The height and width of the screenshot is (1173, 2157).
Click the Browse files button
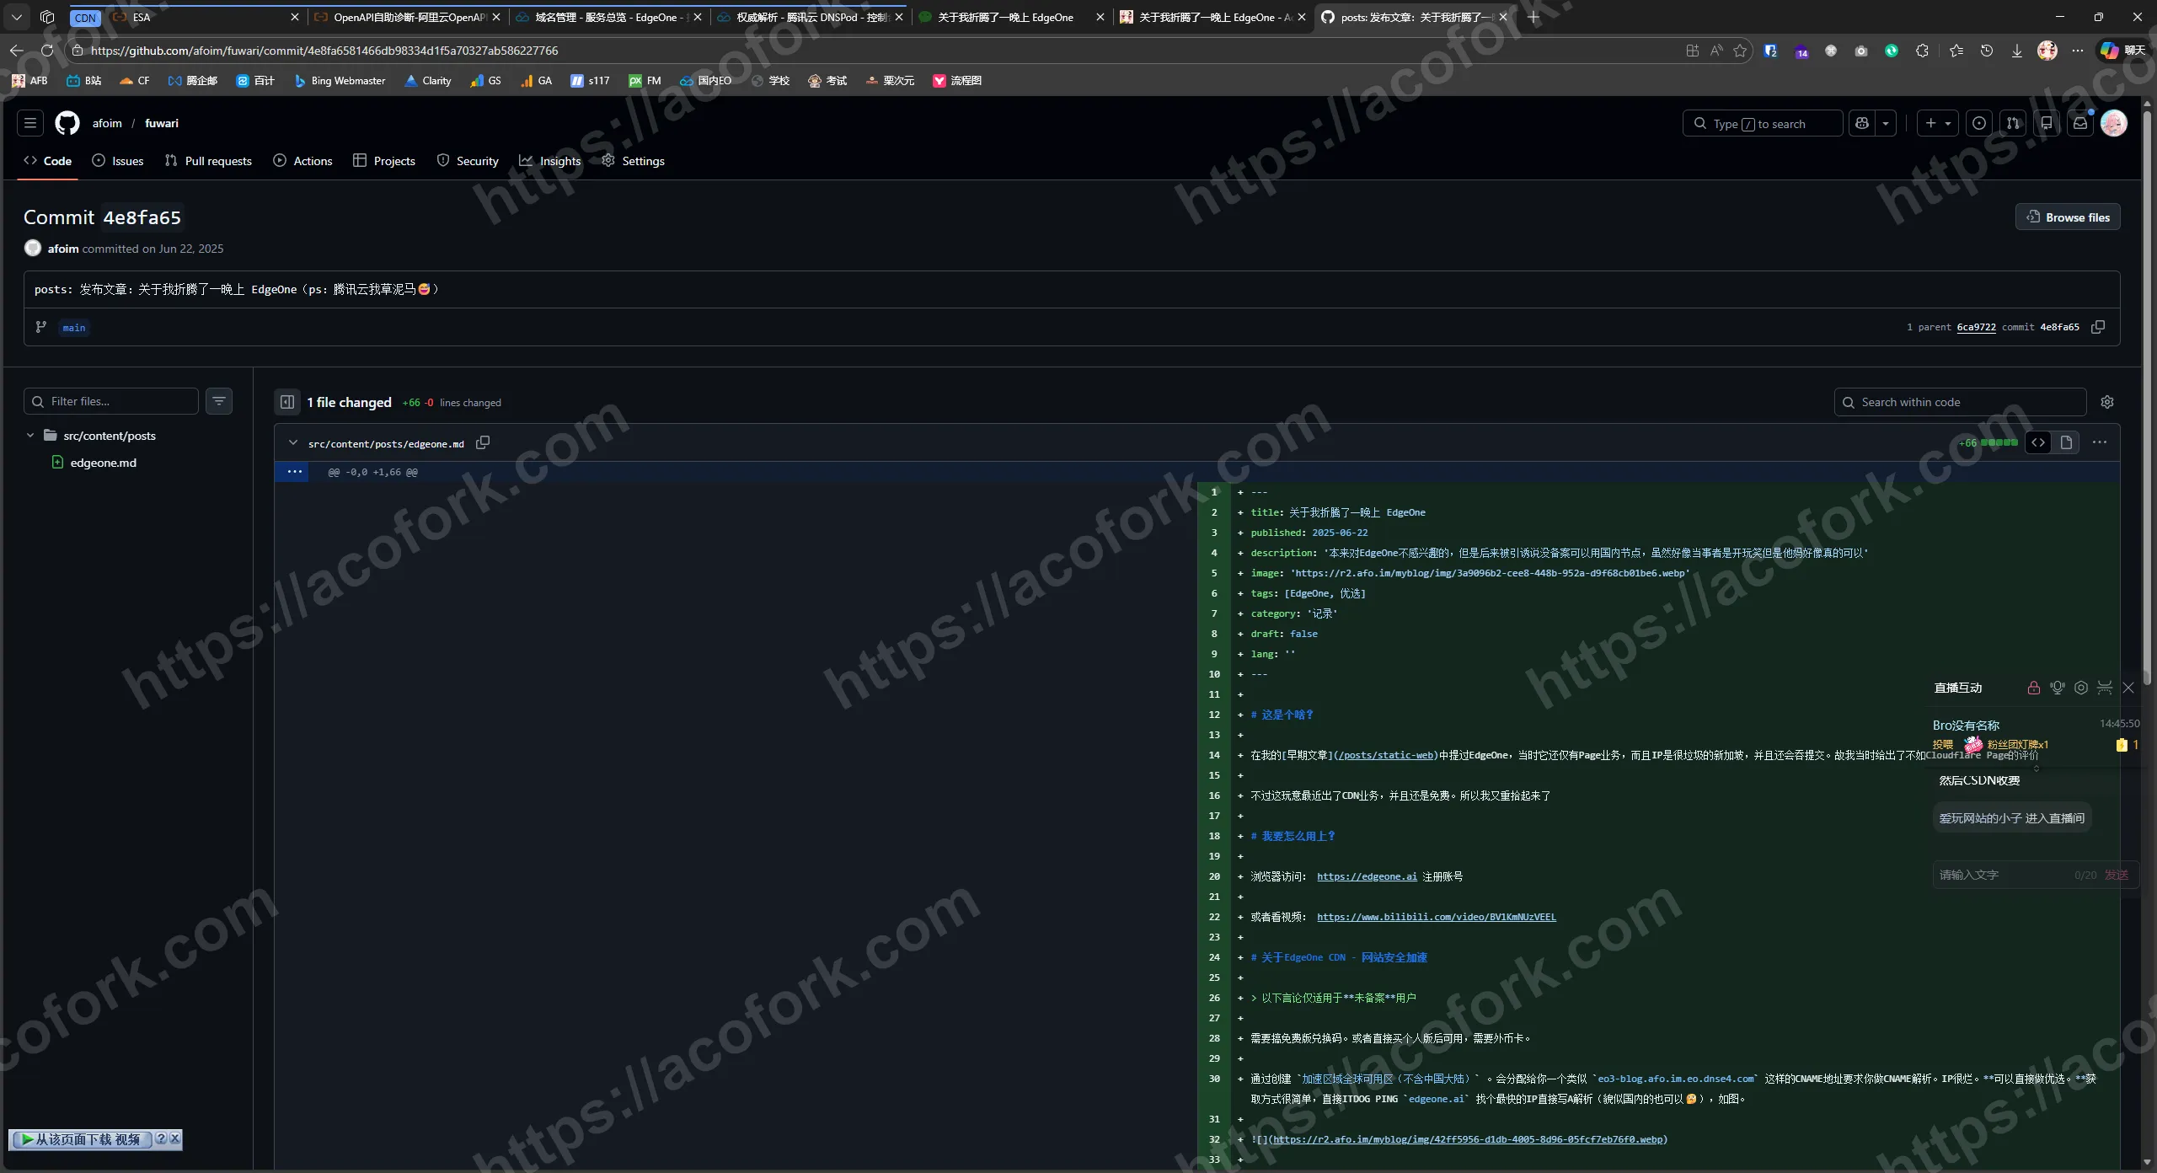coord(2068,217)
